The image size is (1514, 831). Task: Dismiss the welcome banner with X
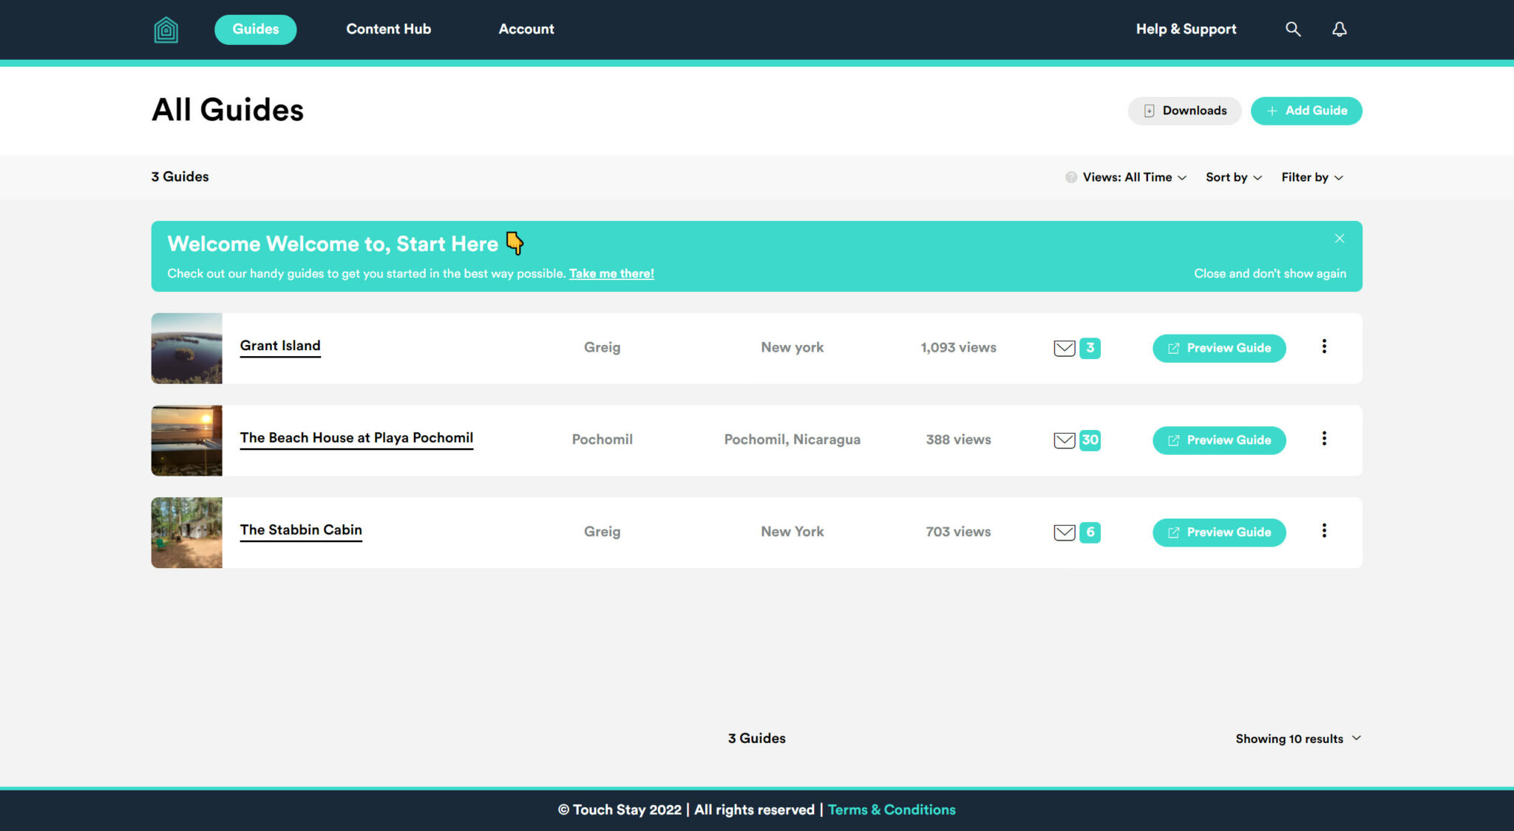[1339, 238]
